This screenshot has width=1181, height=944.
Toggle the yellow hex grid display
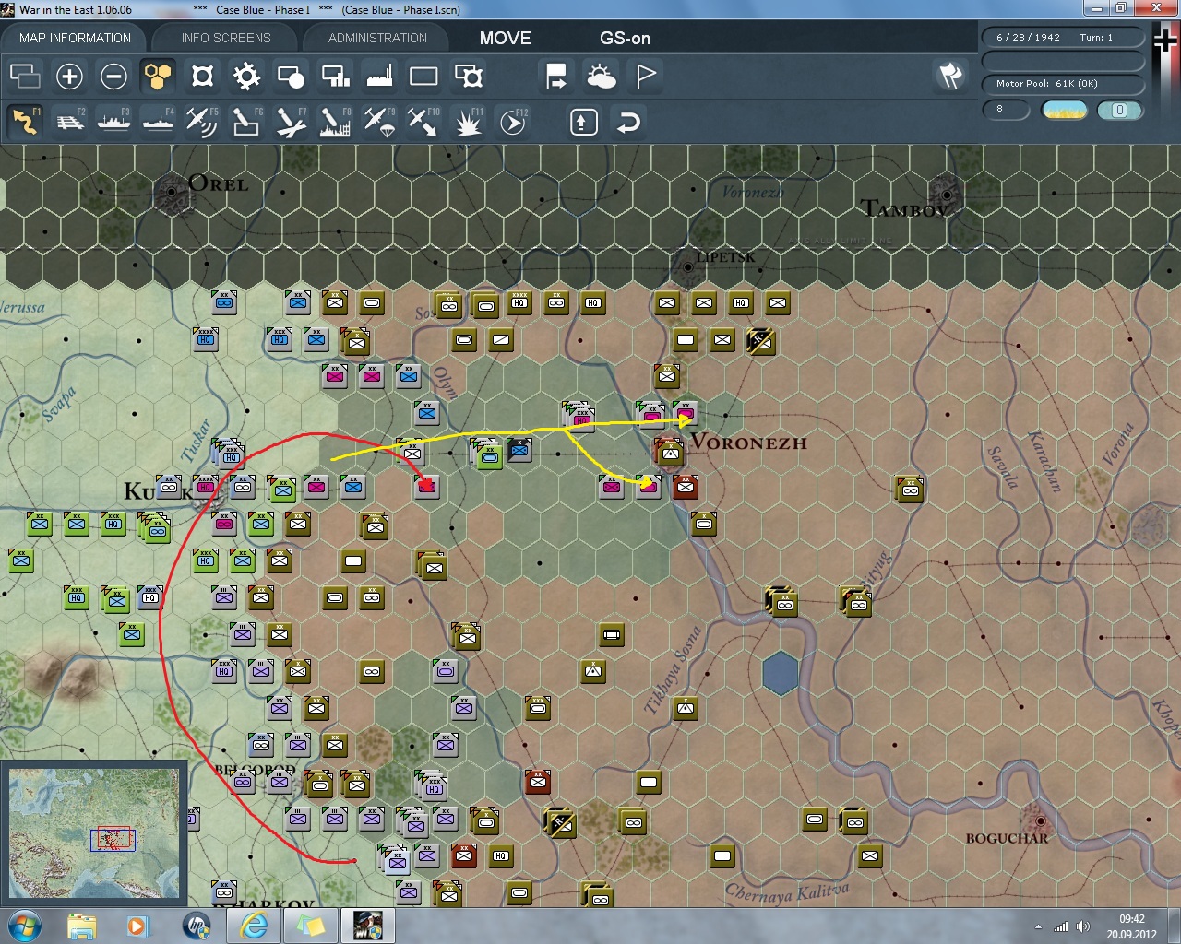158,77
